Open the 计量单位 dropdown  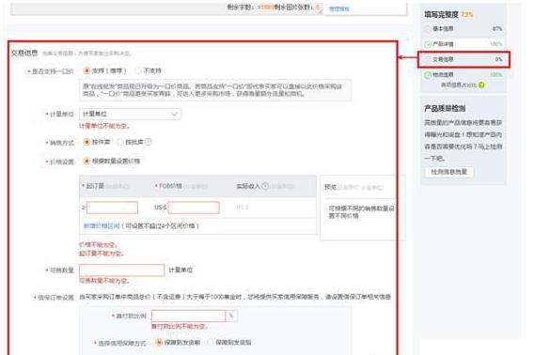(x=130, y=114)
